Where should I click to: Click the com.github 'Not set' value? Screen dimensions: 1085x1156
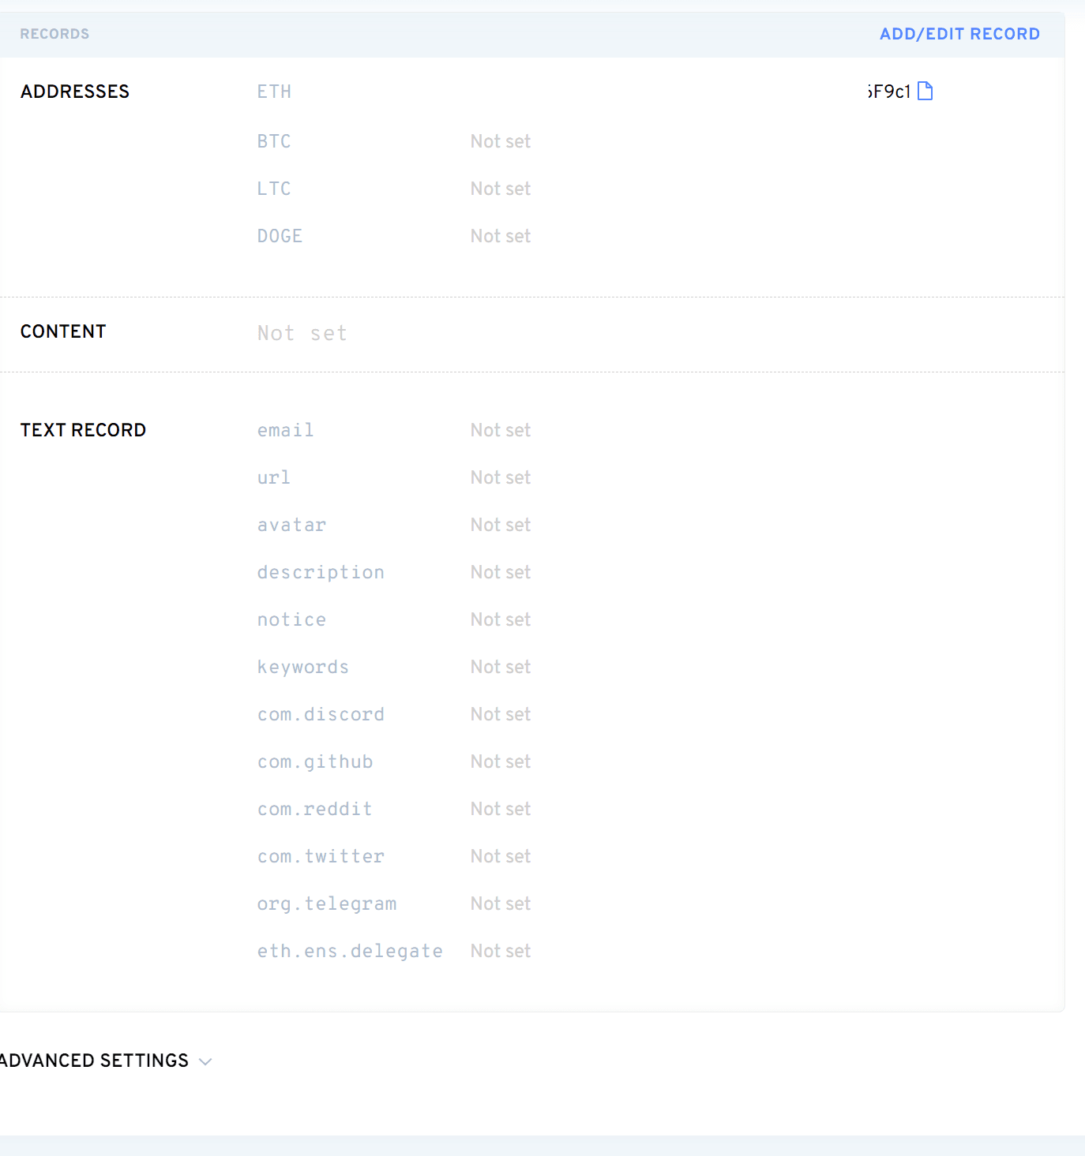tap(501, 761)
